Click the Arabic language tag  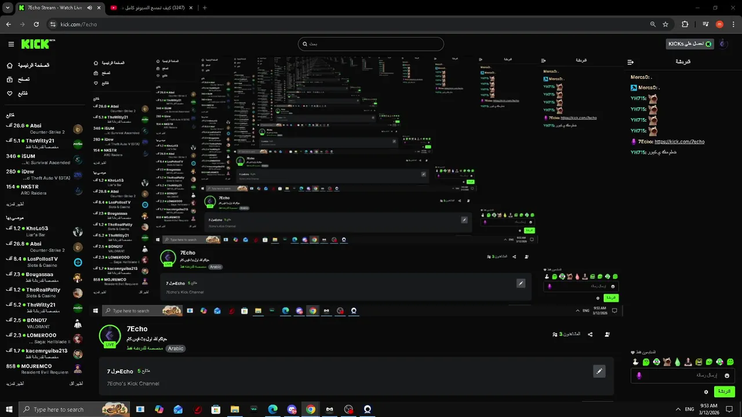(176, 349)
